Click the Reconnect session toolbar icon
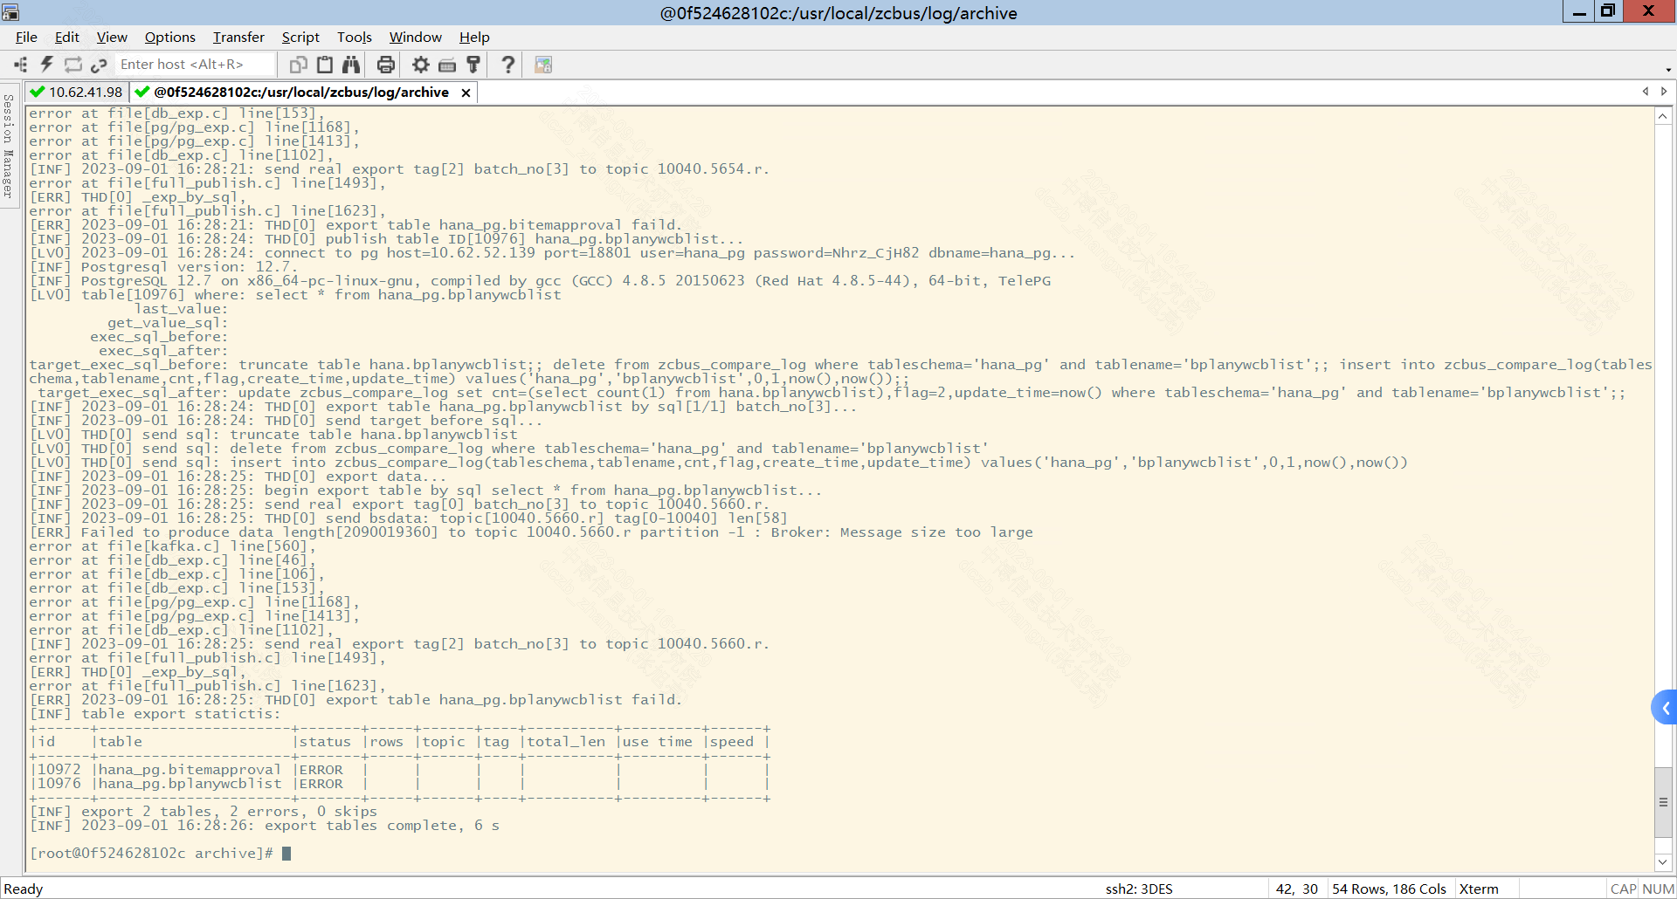1677x899 pixels. (73, 65)
